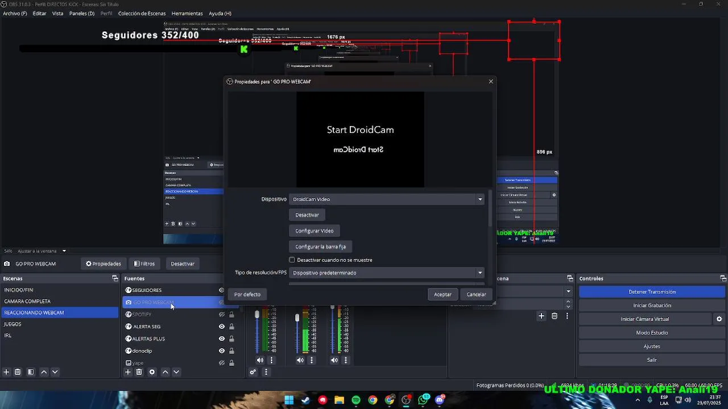
Task: Open source properties gear in Fuentes toolbar
Action: point(152,372)
